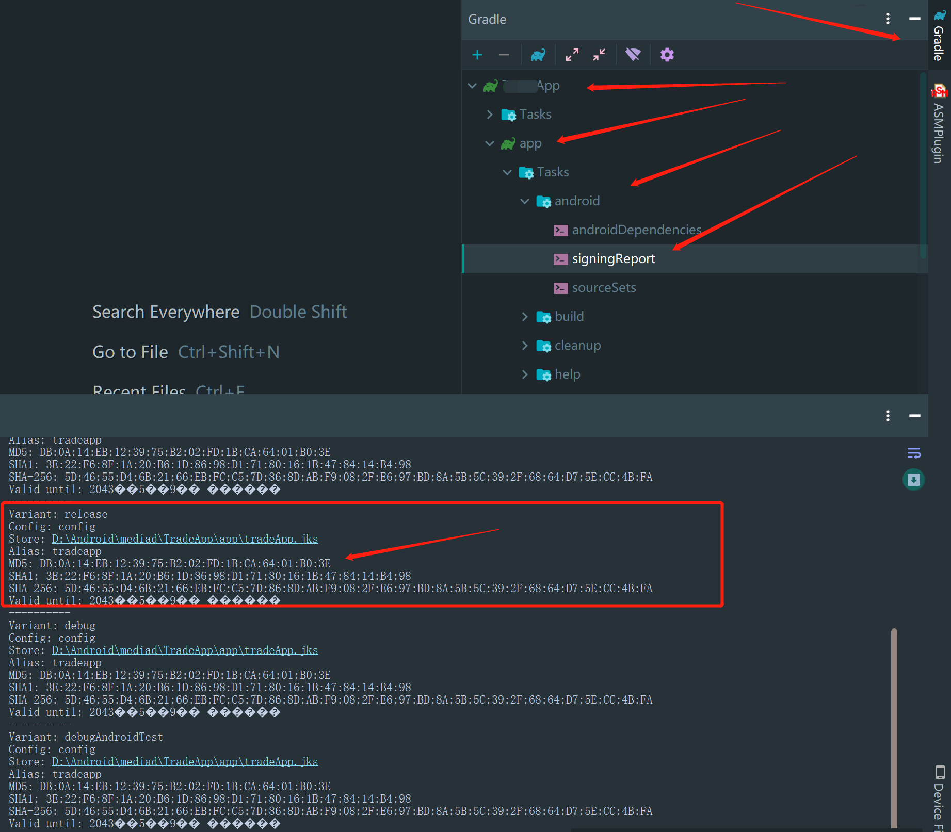The image size is (951, 832).
Task: Click the console vertical scrollbar
Action: tap(894, 728)
